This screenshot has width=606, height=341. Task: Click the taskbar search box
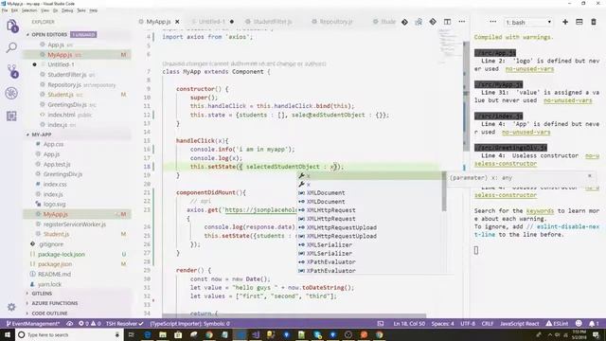(69, 334)
